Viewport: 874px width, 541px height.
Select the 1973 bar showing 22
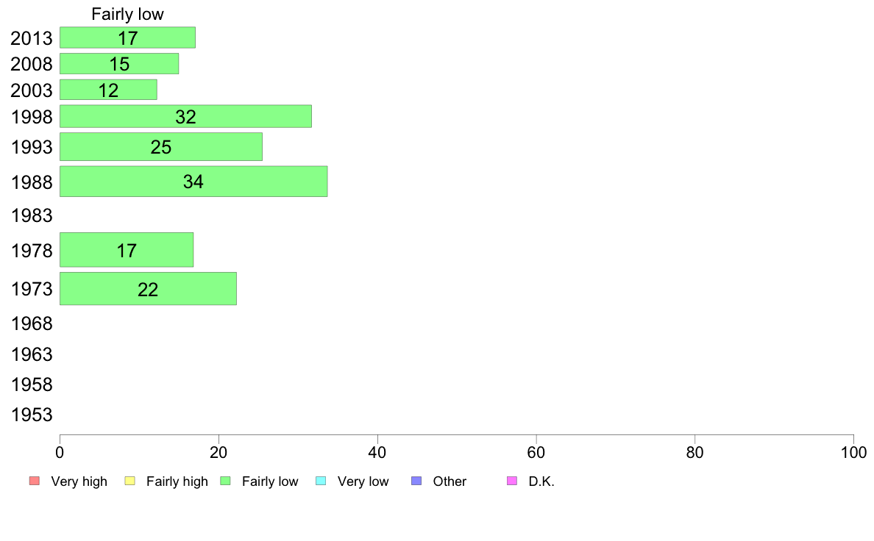(149, 289)
